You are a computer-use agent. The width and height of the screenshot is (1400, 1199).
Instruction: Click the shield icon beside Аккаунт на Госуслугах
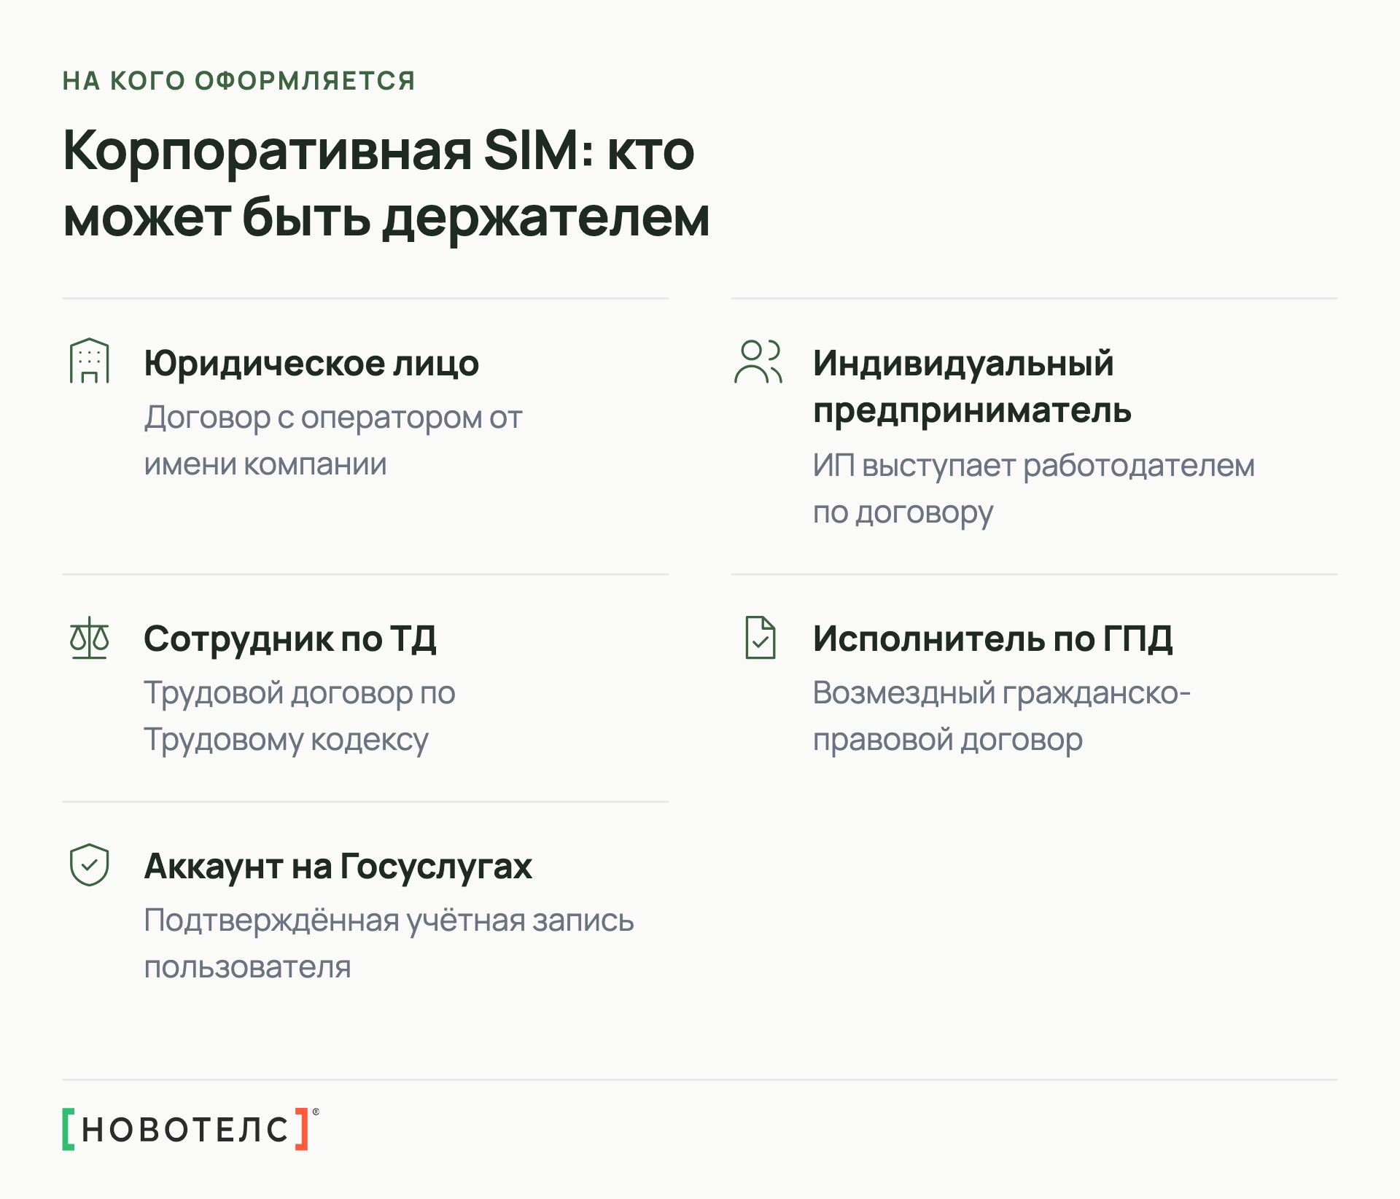(89, 864)
